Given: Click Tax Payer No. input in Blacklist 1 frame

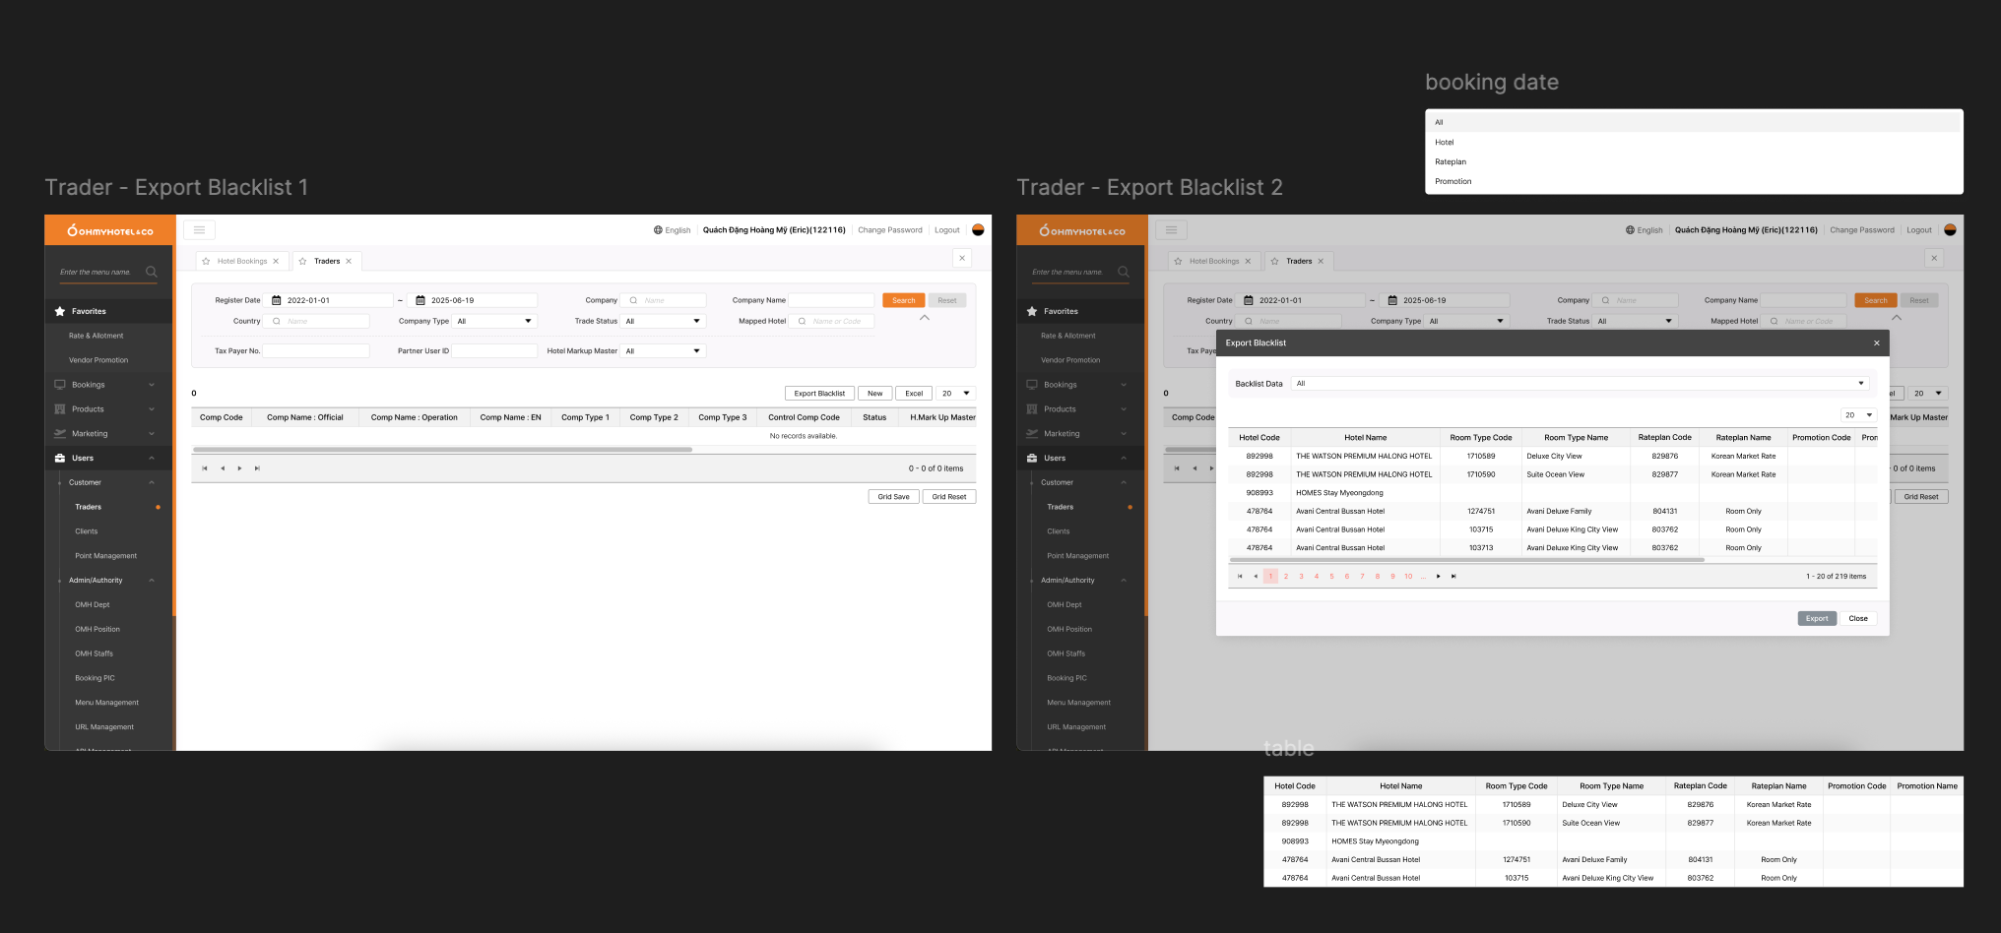Looking at the screenshot, I should tap(316, 350).
